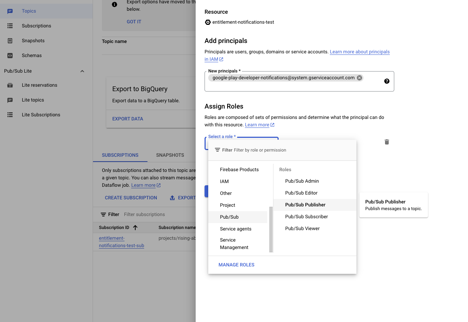Viewport: 468px width, 322px height.
Task: Click EXPORT DATA in BigQuery card
Action: 127,119
